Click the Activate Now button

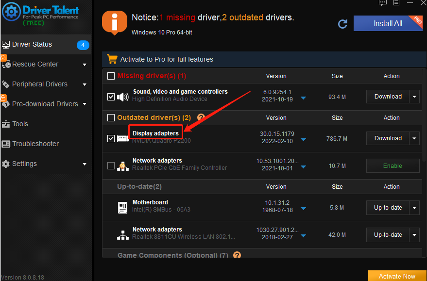(x=397, y=276)
